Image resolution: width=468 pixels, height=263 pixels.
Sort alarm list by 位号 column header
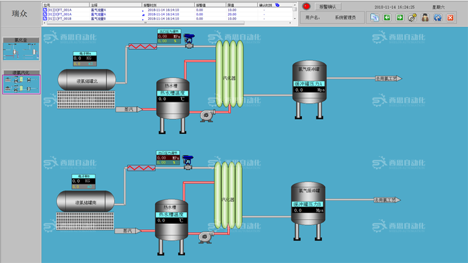tap(66, 5)
